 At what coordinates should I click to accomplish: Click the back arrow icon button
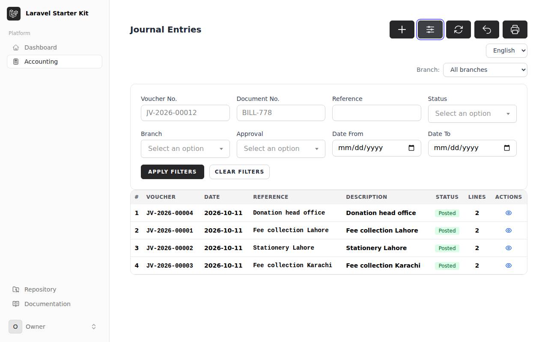point(487,29)
